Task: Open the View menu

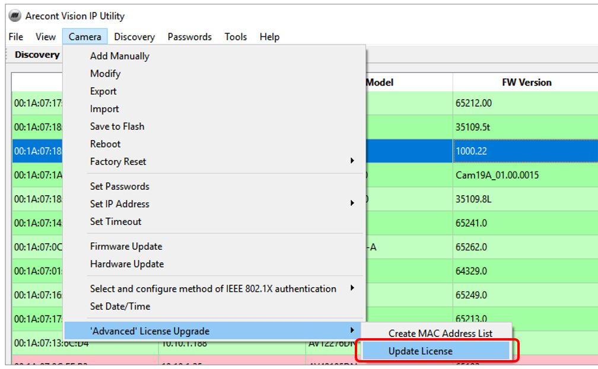Action: tap(45, 37)
